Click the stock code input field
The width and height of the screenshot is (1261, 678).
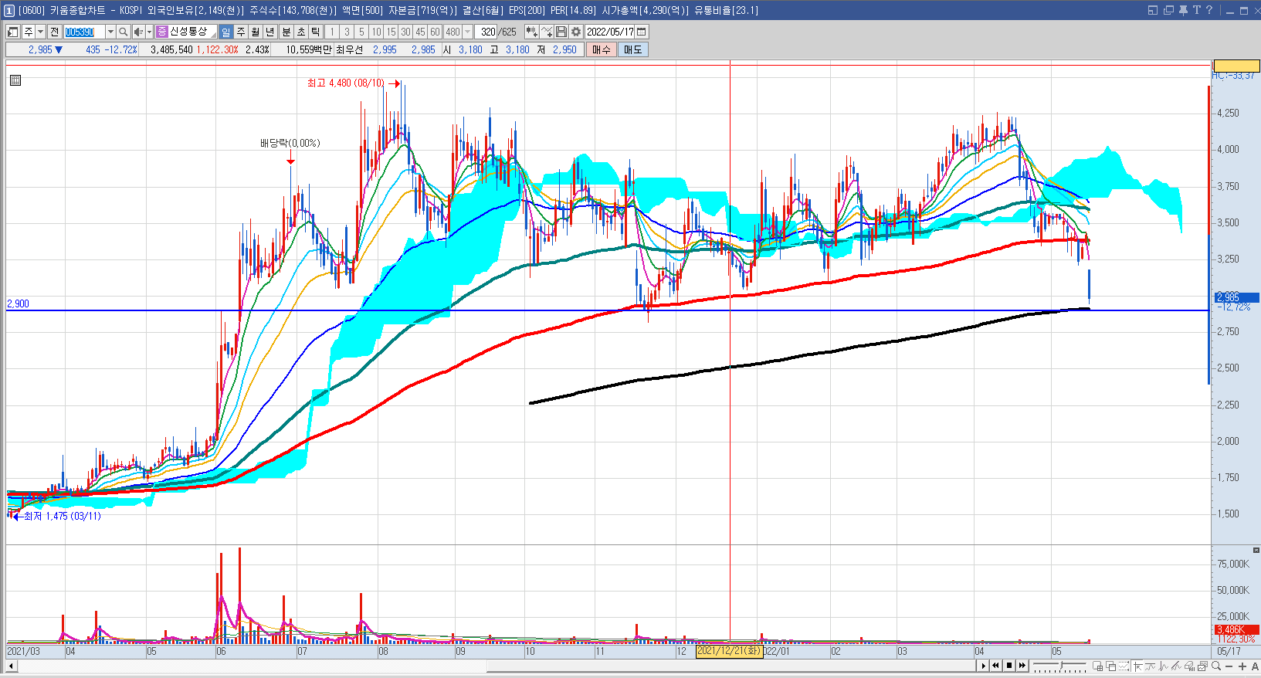pyautogui.click(x=84, y=32)
